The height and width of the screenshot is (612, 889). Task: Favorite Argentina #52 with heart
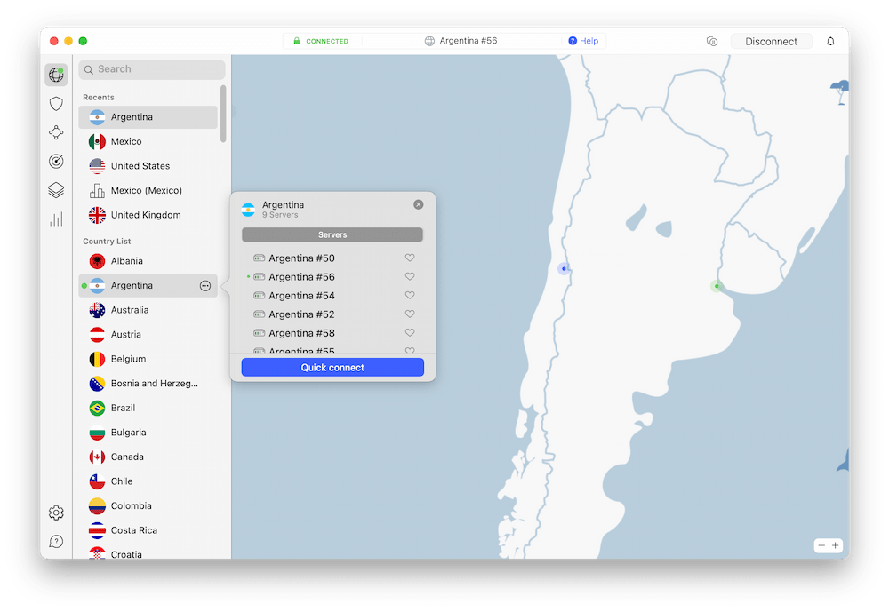pyautogui.click(x=410, y=314)
